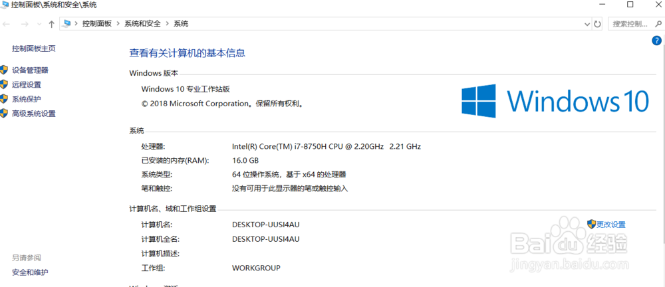Open the blue help question mark
Screen dimensions: 665x287
[656, 41]
